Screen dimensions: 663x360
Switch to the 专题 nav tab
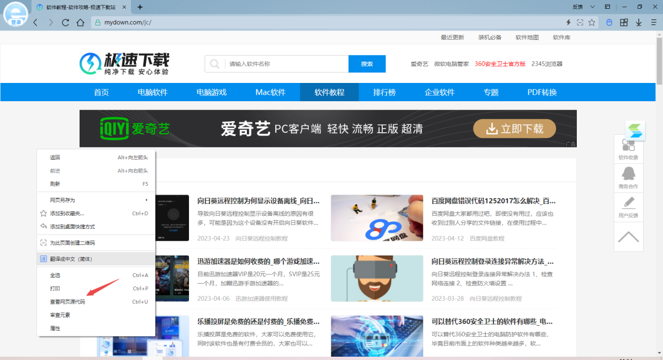(491, 92)
